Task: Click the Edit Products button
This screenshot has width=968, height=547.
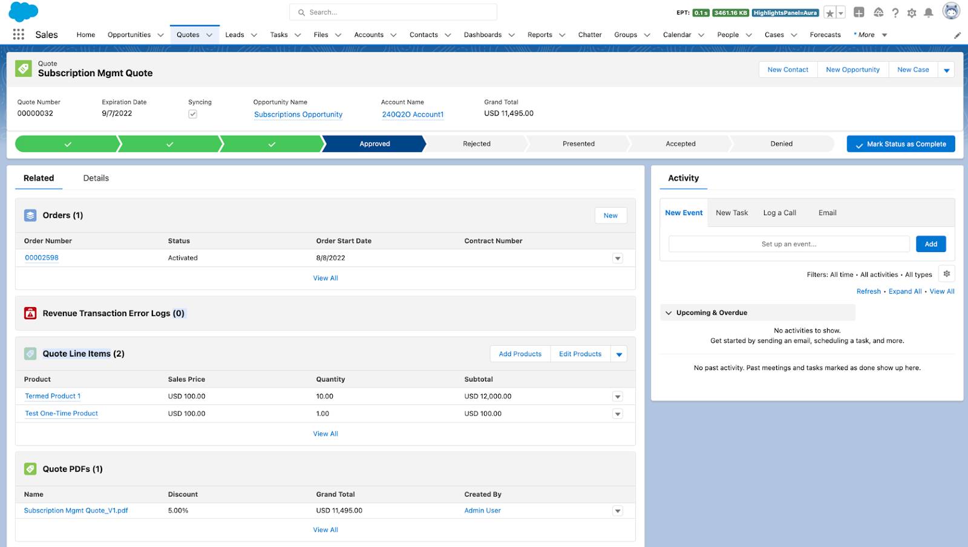Action: point(580,354)
